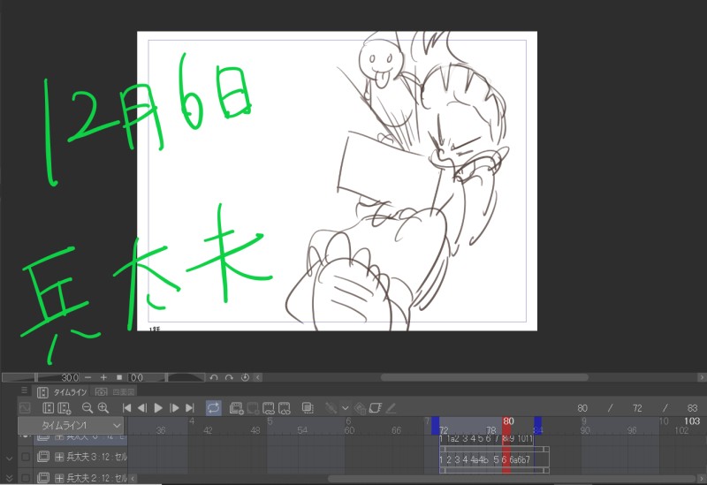The height and width of the screenshot is (485, 707).
Task: Click the canvas horizontal scrollbar thumb
Action: [484, 377]
